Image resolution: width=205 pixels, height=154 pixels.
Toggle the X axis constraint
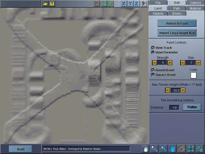click(x=124, y=4)
